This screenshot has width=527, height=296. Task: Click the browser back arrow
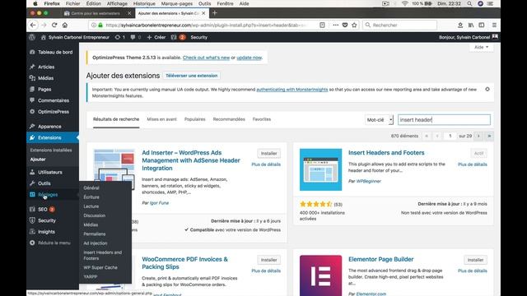pos(33,25)
